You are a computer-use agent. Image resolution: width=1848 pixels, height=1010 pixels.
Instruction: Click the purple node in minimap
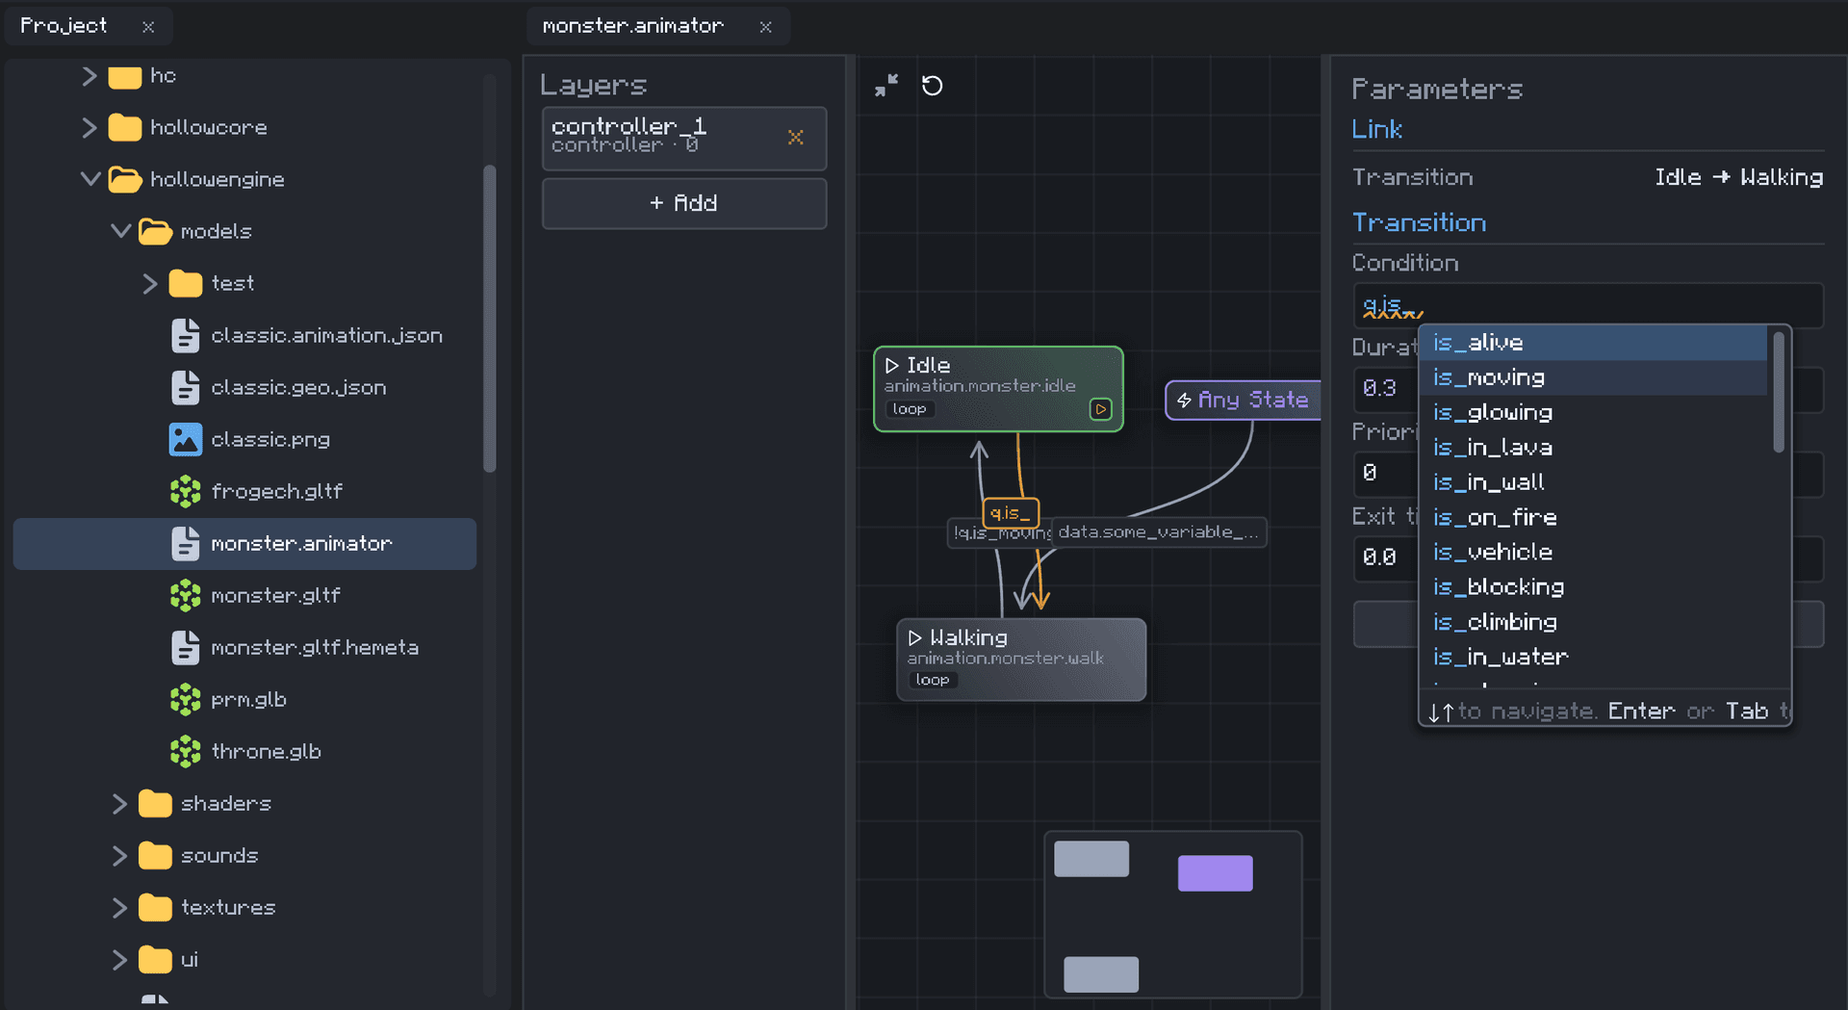click(1215, 873)
